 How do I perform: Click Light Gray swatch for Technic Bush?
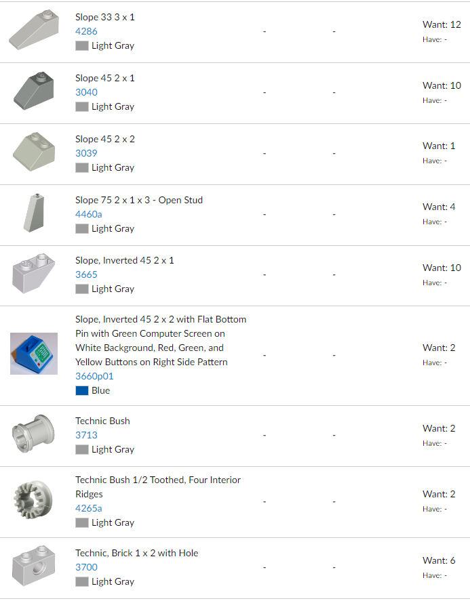[82, 450]
